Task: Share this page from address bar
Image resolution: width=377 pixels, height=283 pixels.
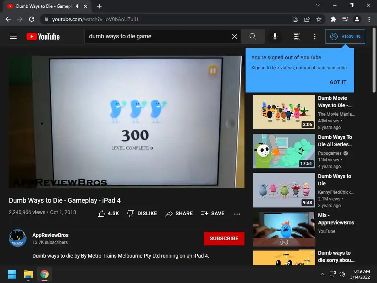Action: (307, 19)
